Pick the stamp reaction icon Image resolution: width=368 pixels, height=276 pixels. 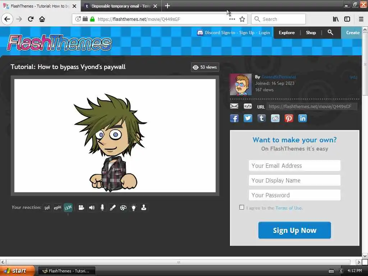pos(144,207)
